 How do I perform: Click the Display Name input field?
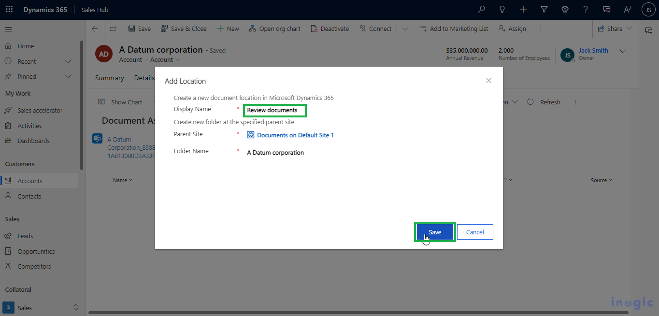coord(274,110)
